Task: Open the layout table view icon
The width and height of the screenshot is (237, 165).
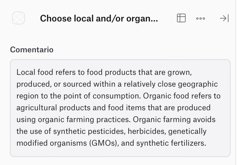Action: pos(181,18)
